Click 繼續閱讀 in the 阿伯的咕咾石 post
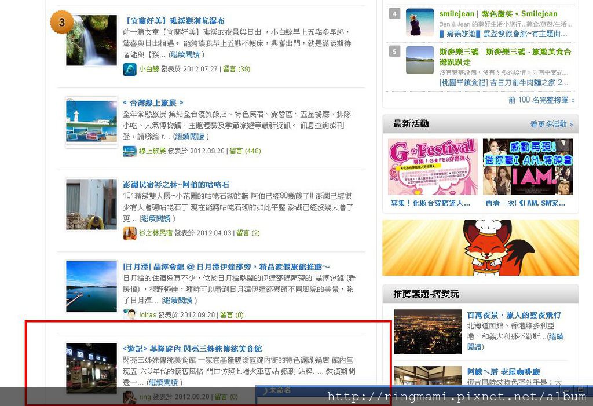 (x=155, y=219)
